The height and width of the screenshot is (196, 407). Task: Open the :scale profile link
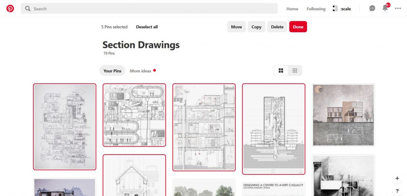point(345,9)
